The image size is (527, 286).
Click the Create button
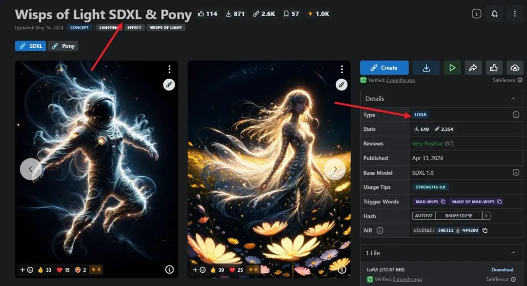point(384,68)
